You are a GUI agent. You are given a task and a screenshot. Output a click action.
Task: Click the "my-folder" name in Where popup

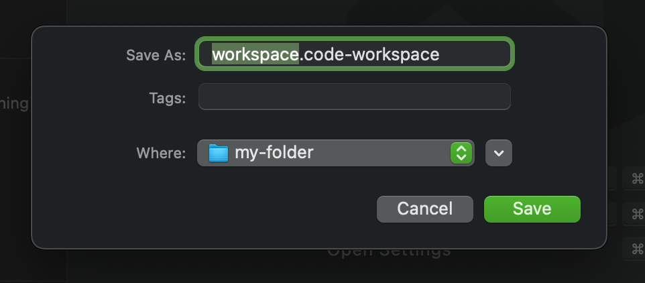click(x=274, y=153)
